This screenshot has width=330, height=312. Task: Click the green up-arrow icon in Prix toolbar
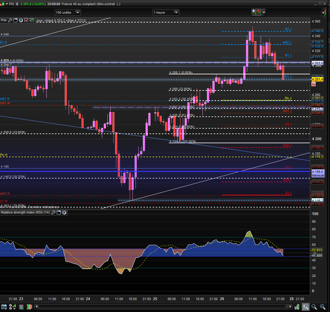pyautogui.click(x=32, y=20)
